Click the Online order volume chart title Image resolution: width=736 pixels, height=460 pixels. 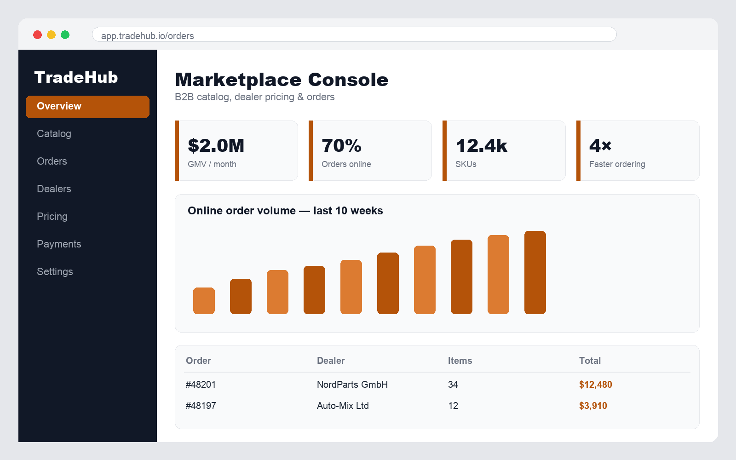(x=285, y=211)
